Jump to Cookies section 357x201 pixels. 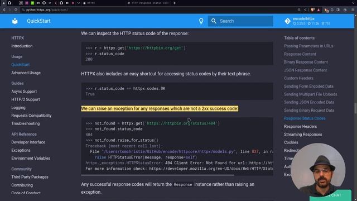(291, 142)
